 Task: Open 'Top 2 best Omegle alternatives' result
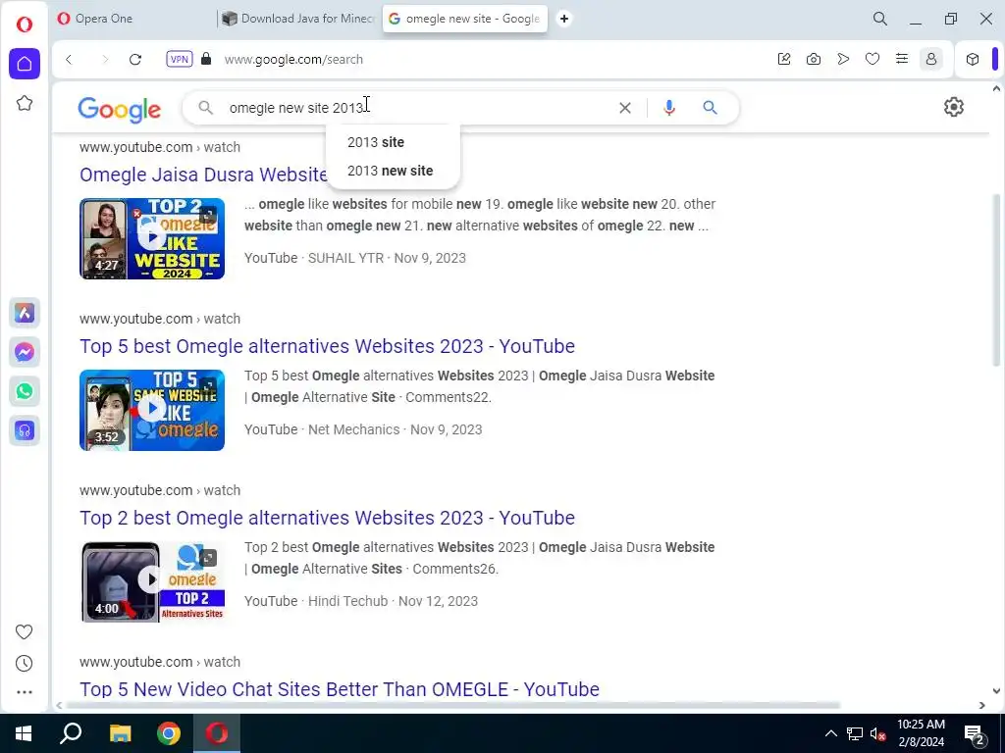click(x=327, y=518)
